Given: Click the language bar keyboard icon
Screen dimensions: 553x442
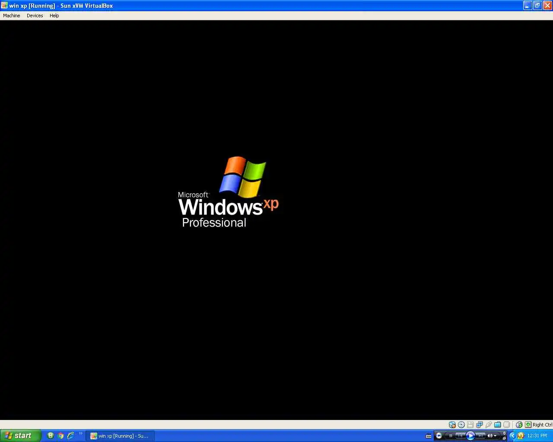Looking at the screenshot, I should click(x=429, y=436).
